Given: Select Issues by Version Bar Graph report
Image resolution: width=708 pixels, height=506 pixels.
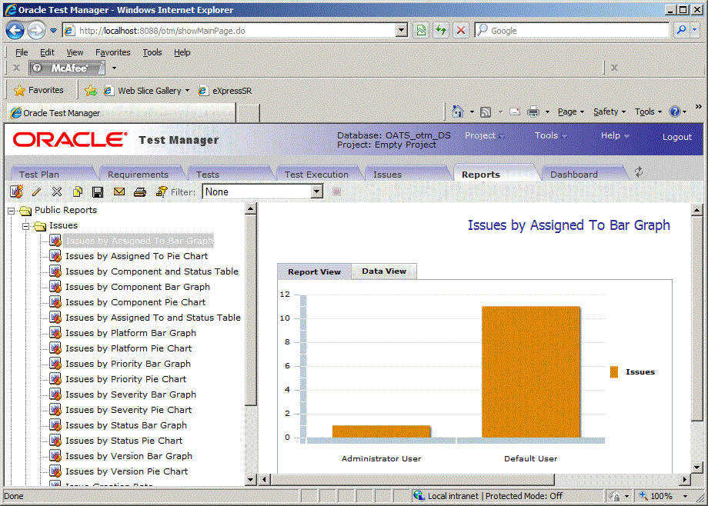Looking at the screenshot, I should [129, 456].
